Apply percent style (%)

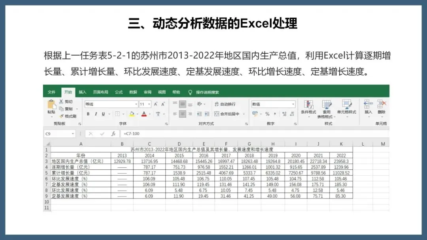pos(267,114)
